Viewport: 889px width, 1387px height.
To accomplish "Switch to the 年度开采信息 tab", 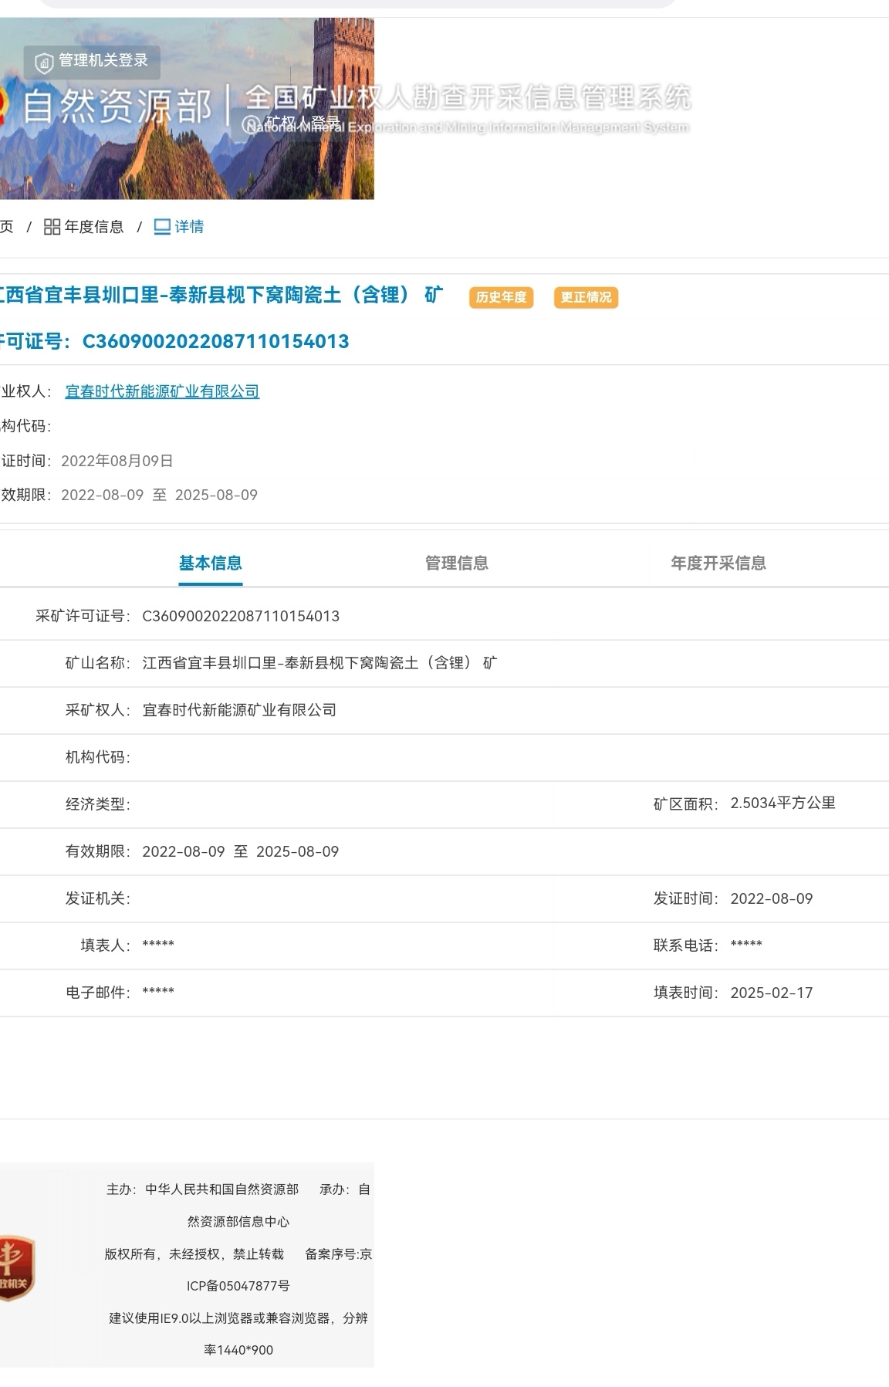I will [718, 563].
